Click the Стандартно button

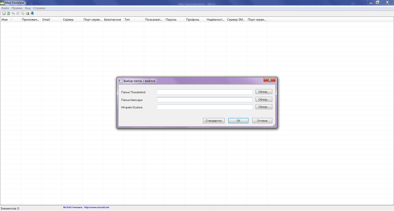point(214,121)
